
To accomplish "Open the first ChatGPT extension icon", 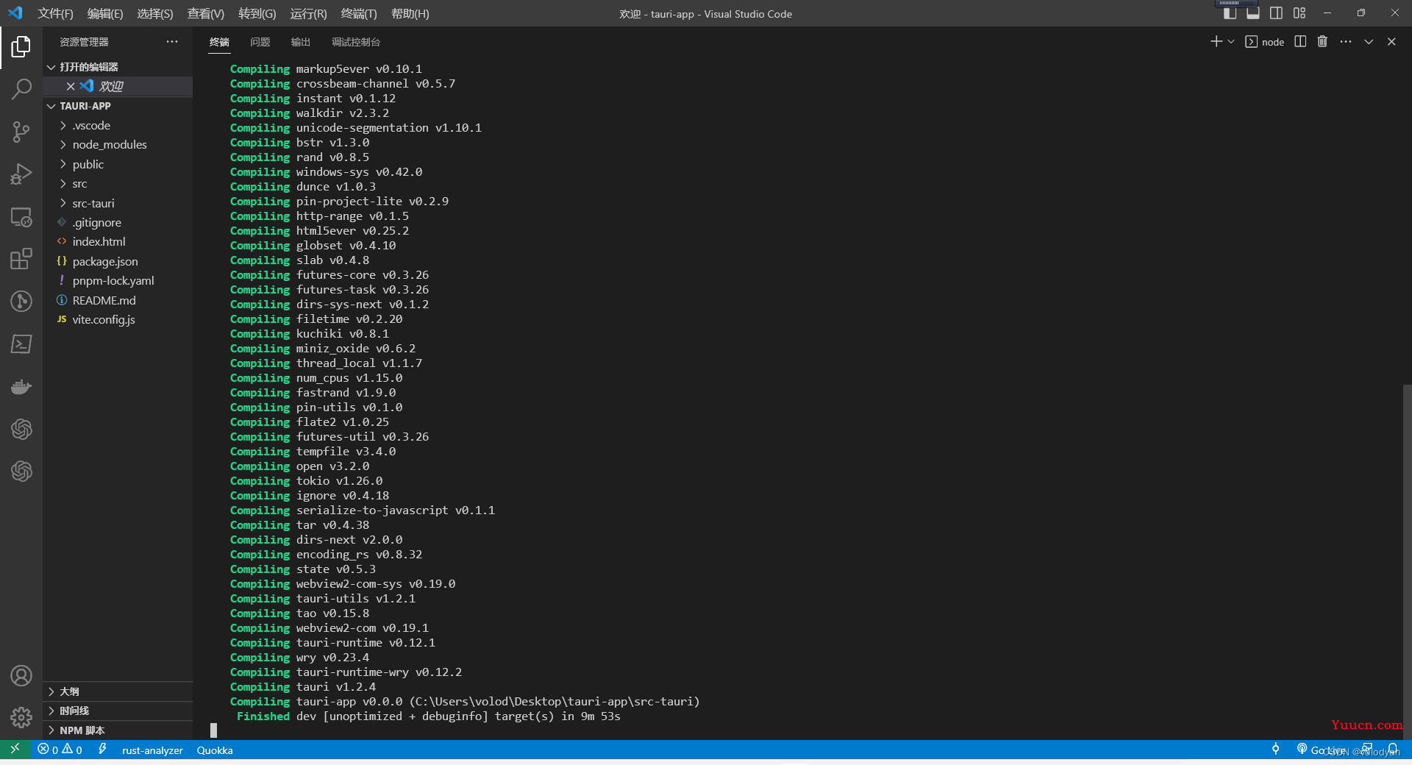I will tap(21, 429).
